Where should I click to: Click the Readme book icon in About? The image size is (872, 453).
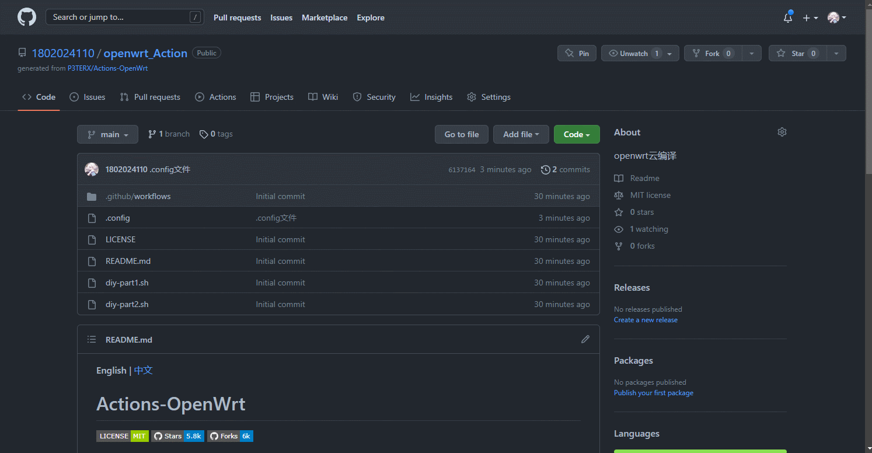click(619, 178)
